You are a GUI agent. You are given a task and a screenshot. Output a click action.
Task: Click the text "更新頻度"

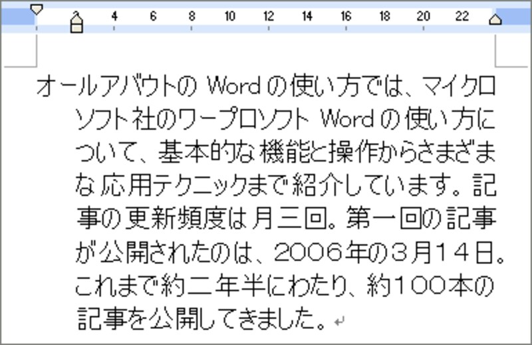tap(176, 218)
